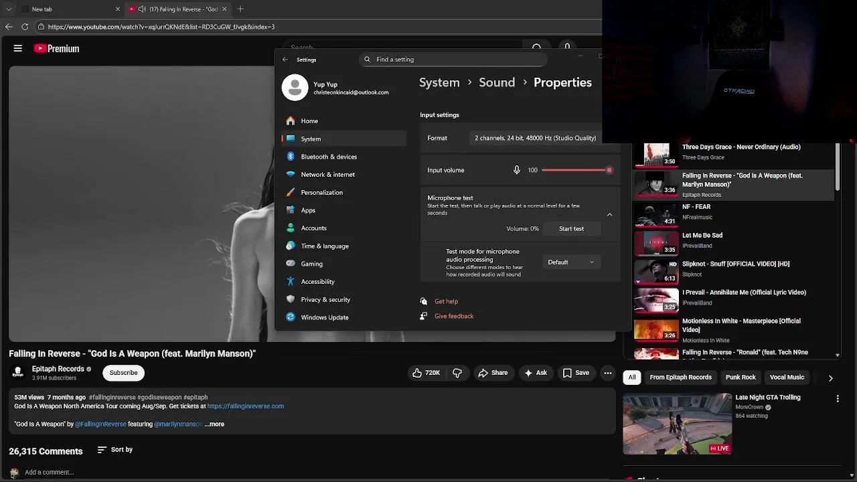857x482 pixels.
Task: Select the Vocal Music chip
Action: click(x=787, y=378)
